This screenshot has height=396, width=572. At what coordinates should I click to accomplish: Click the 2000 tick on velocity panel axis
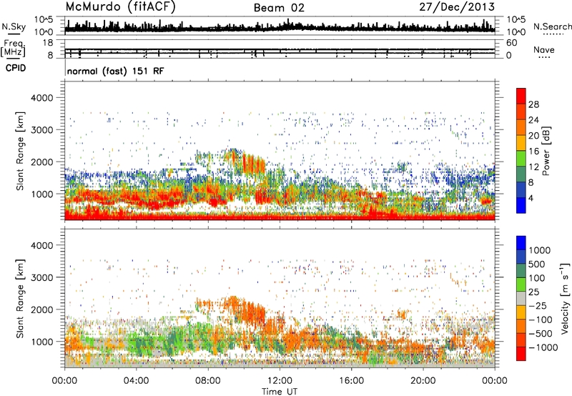point(41,310)
